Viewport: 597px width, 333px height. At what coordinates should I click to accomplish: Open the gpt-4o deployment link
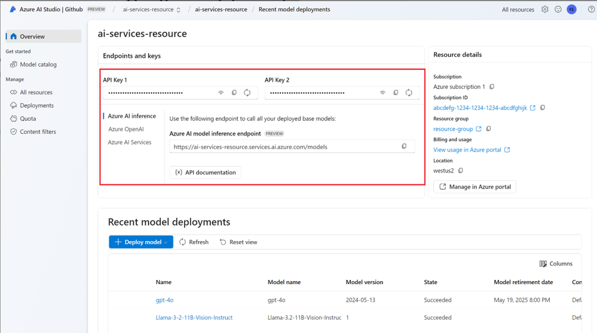click(x=164, y=300)
